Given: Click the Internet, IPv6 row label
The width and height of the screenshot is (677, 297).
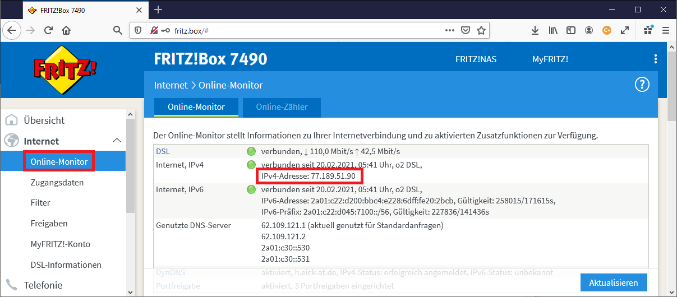Looking at the screenshot, I should click(179, 189).
